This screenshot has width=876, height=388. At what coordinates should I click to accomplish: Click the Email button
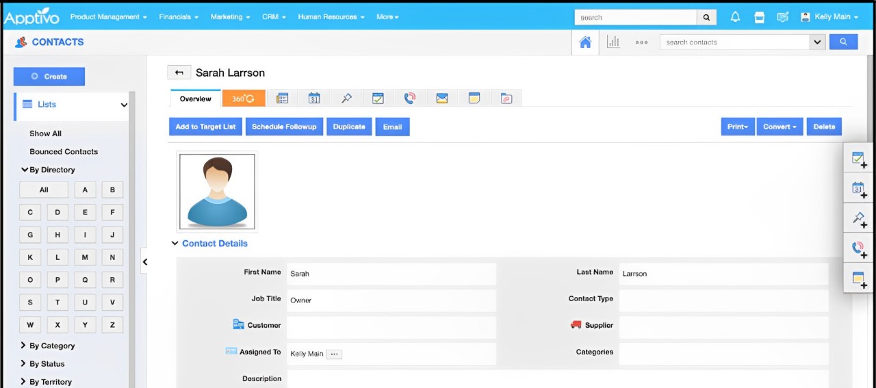coord(392,127)
